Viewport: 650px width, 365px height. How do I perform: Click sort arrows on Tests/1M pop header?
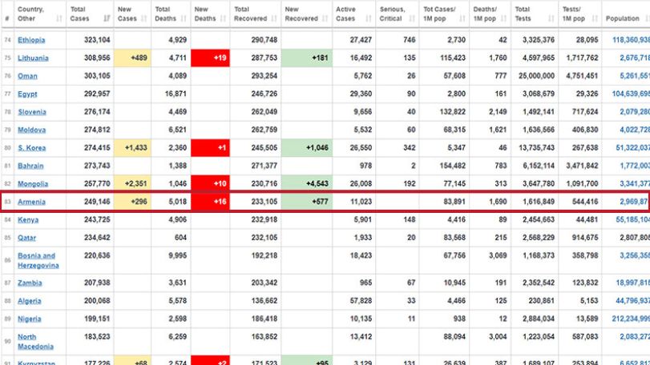coord(595,18)
